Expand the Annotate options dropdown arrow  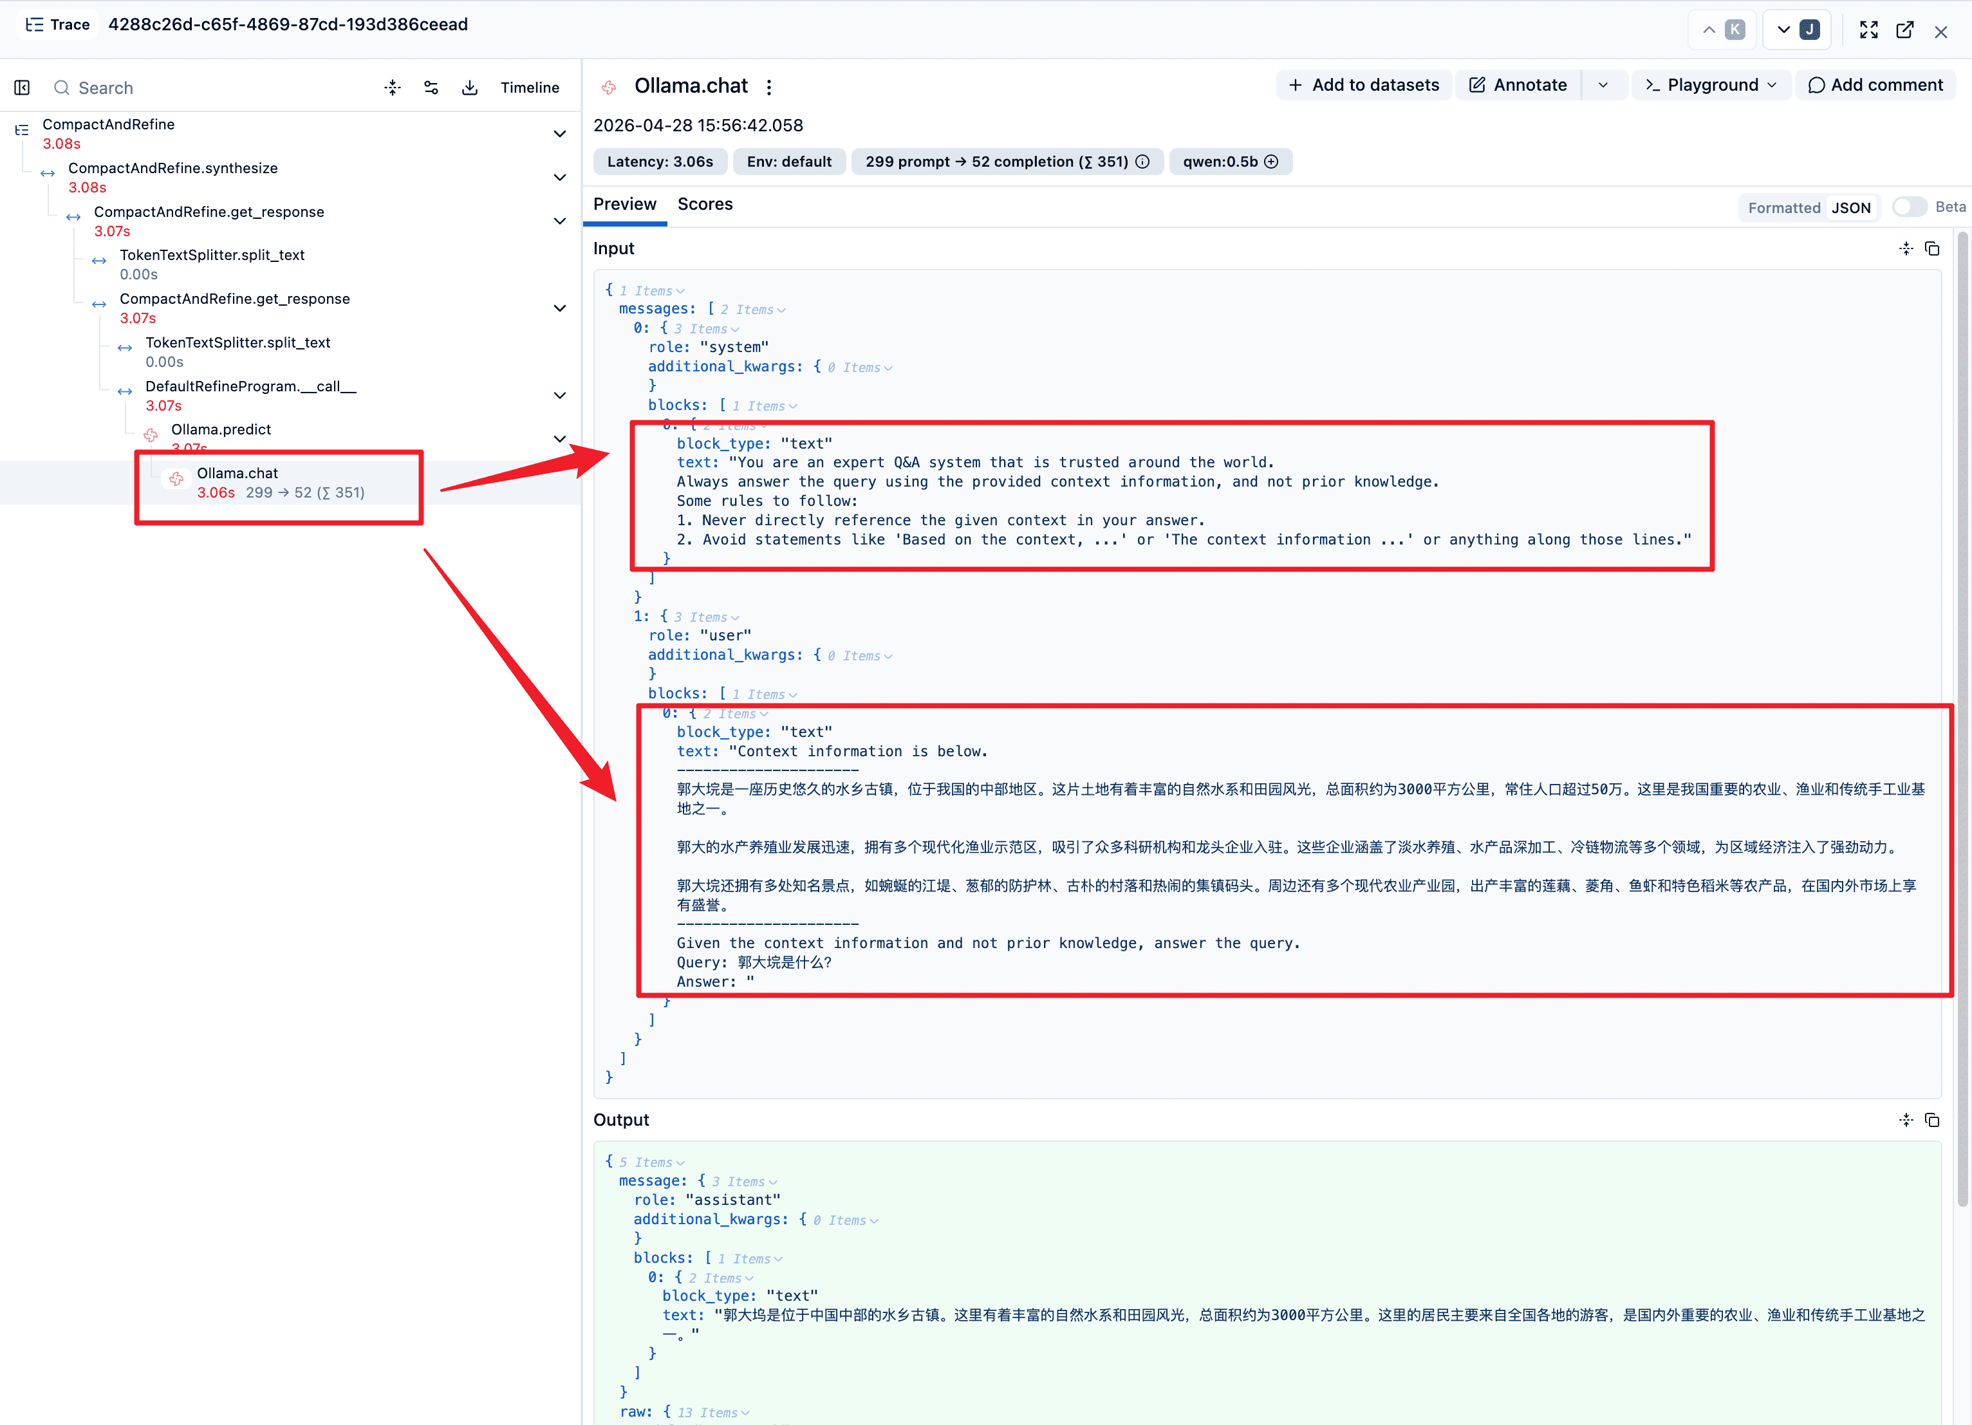1603,85
